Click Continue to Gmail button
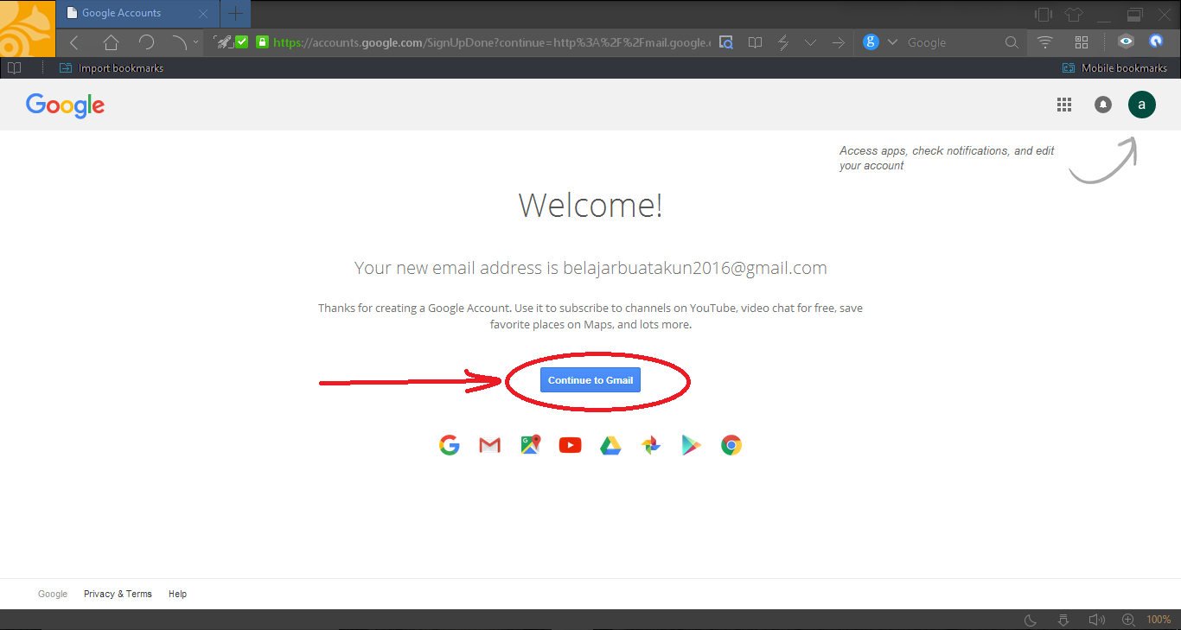Viewport: 1181px width, 630px height. [x=590, y=380]
